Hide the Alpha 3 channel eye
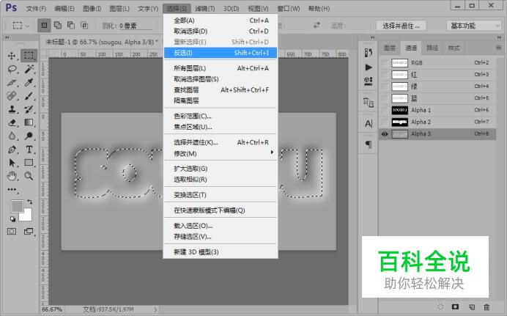This screenshot has height=316, width=507. click(385, 134)
